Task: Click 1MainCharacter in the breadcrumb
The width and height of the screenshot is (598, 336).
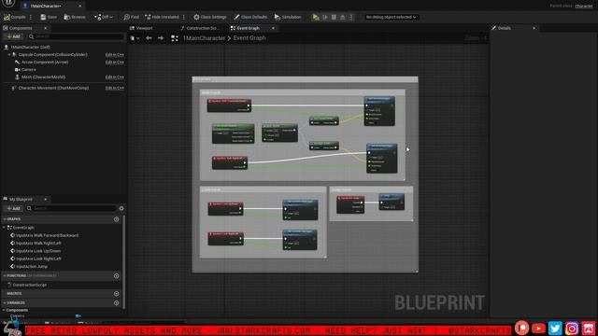Action: (x=204, y=38)
